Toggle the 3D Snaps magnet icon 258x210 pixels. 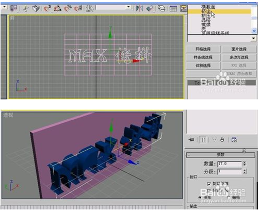coord(47,8)
